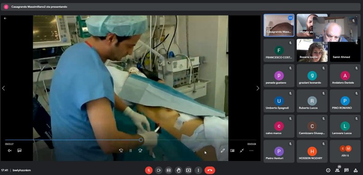Show the previous media item with the left chevron
Screen dimensions: 363x175
coord(4,88)
